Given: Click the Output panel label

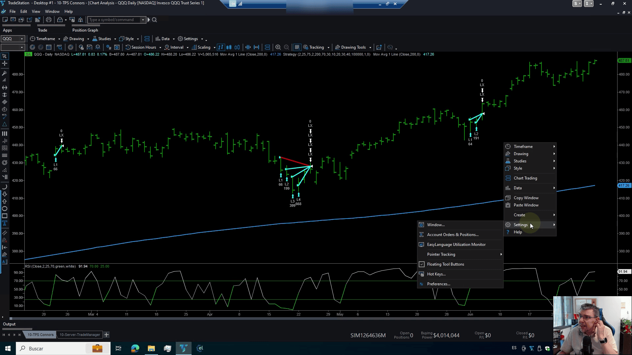Looking at the screenshot, I should [9, 324].
